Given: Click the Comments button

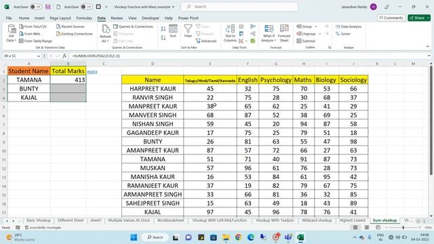Looking at the screenshot, I should click(x=391, y=18).
